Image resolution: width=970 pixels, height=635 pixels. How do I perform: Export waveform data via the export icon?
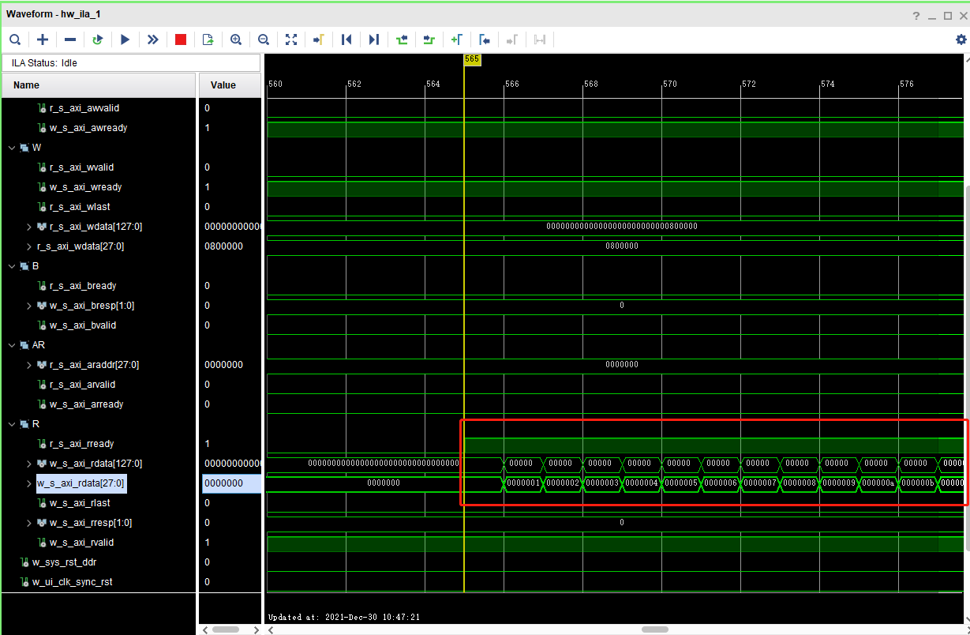click(x=208, y=39)
